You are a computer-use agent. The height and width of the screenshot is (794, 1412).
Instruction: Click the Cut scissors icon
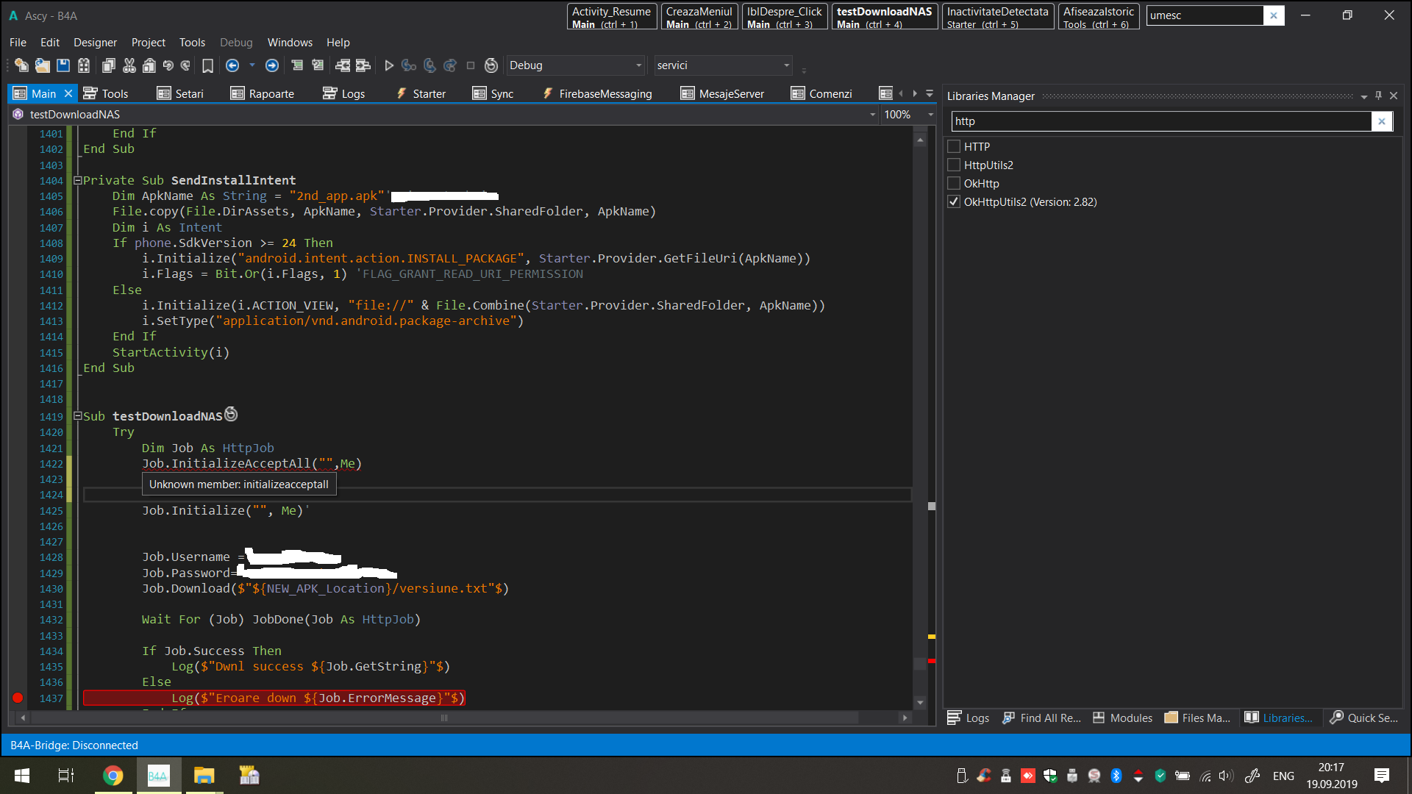(x=129, y=65)
